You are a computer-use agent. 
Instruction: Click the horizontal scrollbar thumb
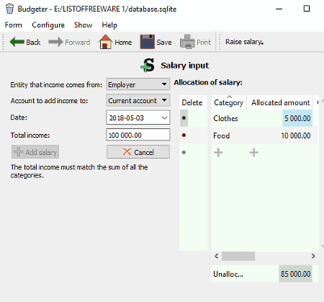(238, 256)
